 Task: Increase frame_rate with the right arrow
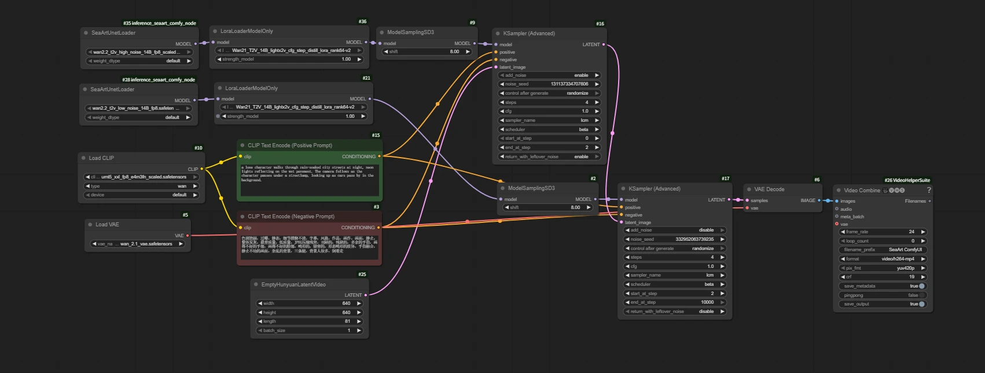coord(923,232)
